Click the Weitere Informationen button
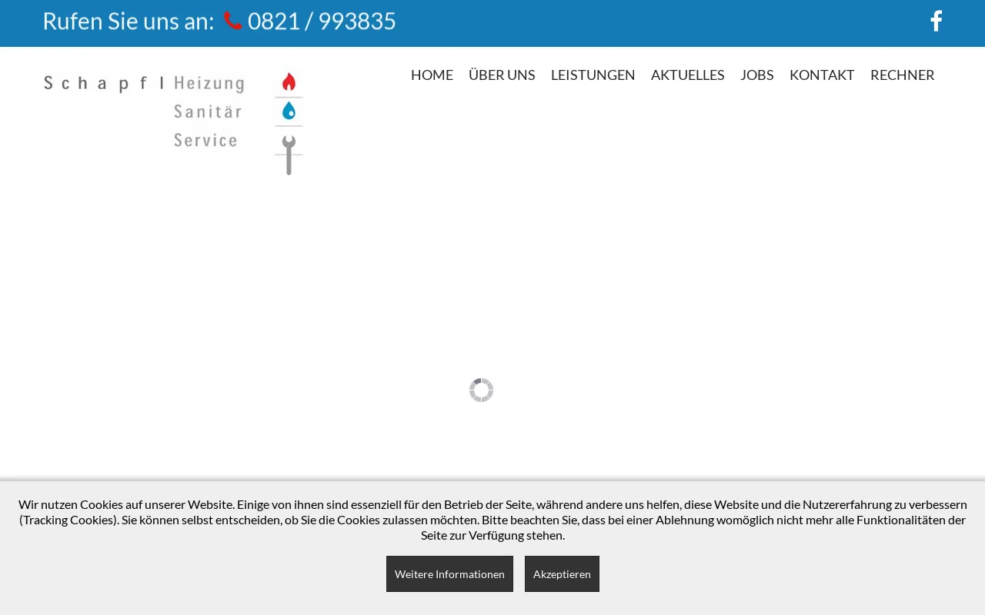985x615 pixels. (x=449, y=573)
